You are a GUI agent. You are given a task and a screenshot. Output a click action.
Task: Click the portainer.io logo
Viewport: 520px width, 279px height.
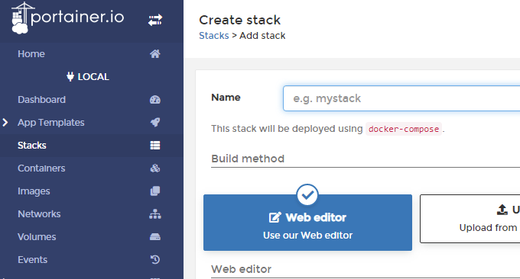click(x=67, y=18)
